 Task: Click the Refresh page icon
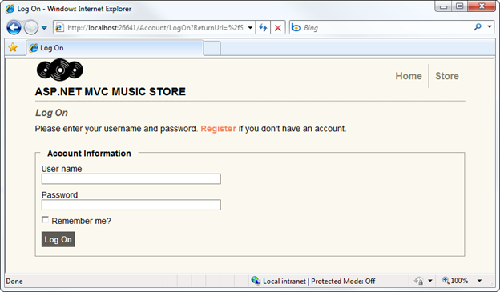coord(263,28)
